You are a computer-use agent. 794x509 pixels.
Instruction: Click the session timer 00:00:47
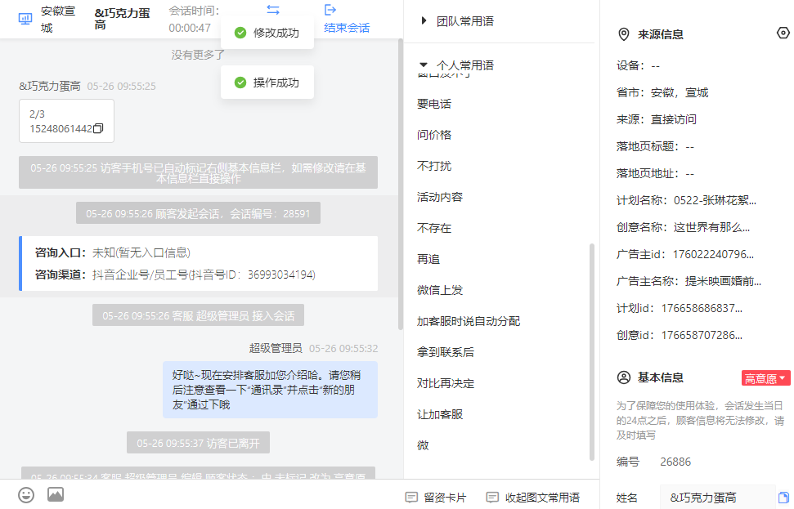tap(190, 28)
